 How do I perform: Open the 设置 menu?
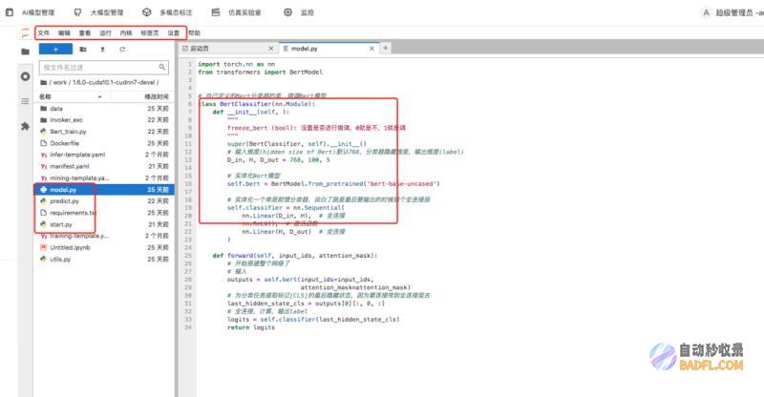coord(174,33)
